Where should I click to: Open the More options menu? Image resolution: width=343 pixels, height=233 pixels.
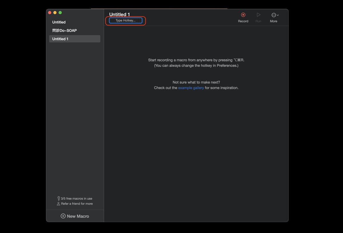click(274, 17)
